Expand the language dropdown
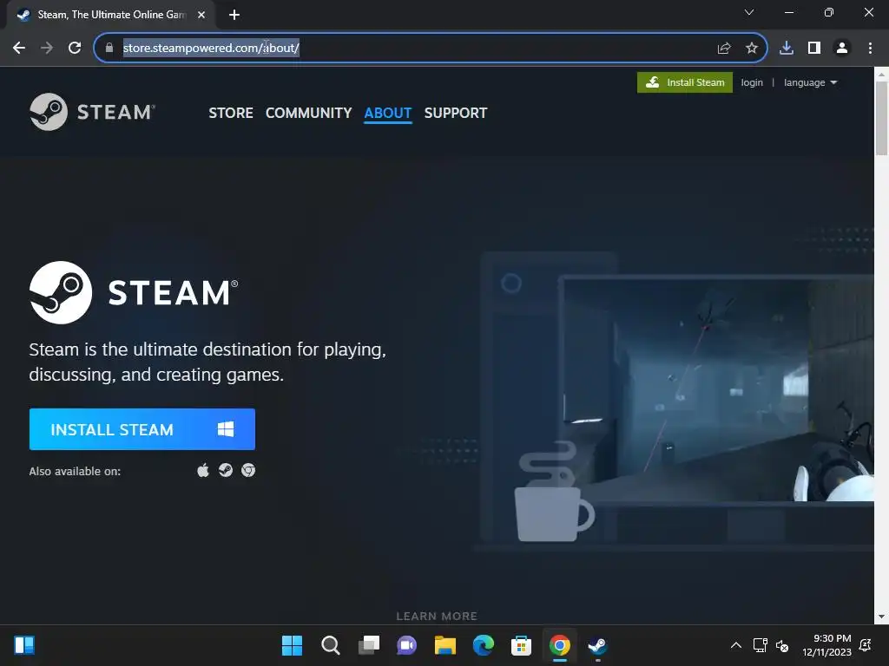This screenshot has height=666, width=889. pos(810,82)
